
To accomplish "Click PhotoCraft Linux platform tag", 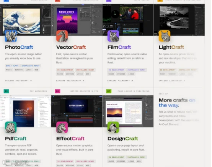I will point(29,70).
